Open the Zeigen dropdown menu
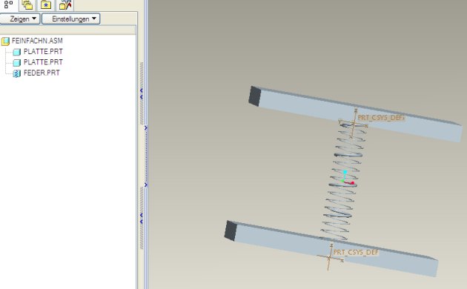Image resolution: width=467 pixels, height=289 pixels. click(20, 19)
